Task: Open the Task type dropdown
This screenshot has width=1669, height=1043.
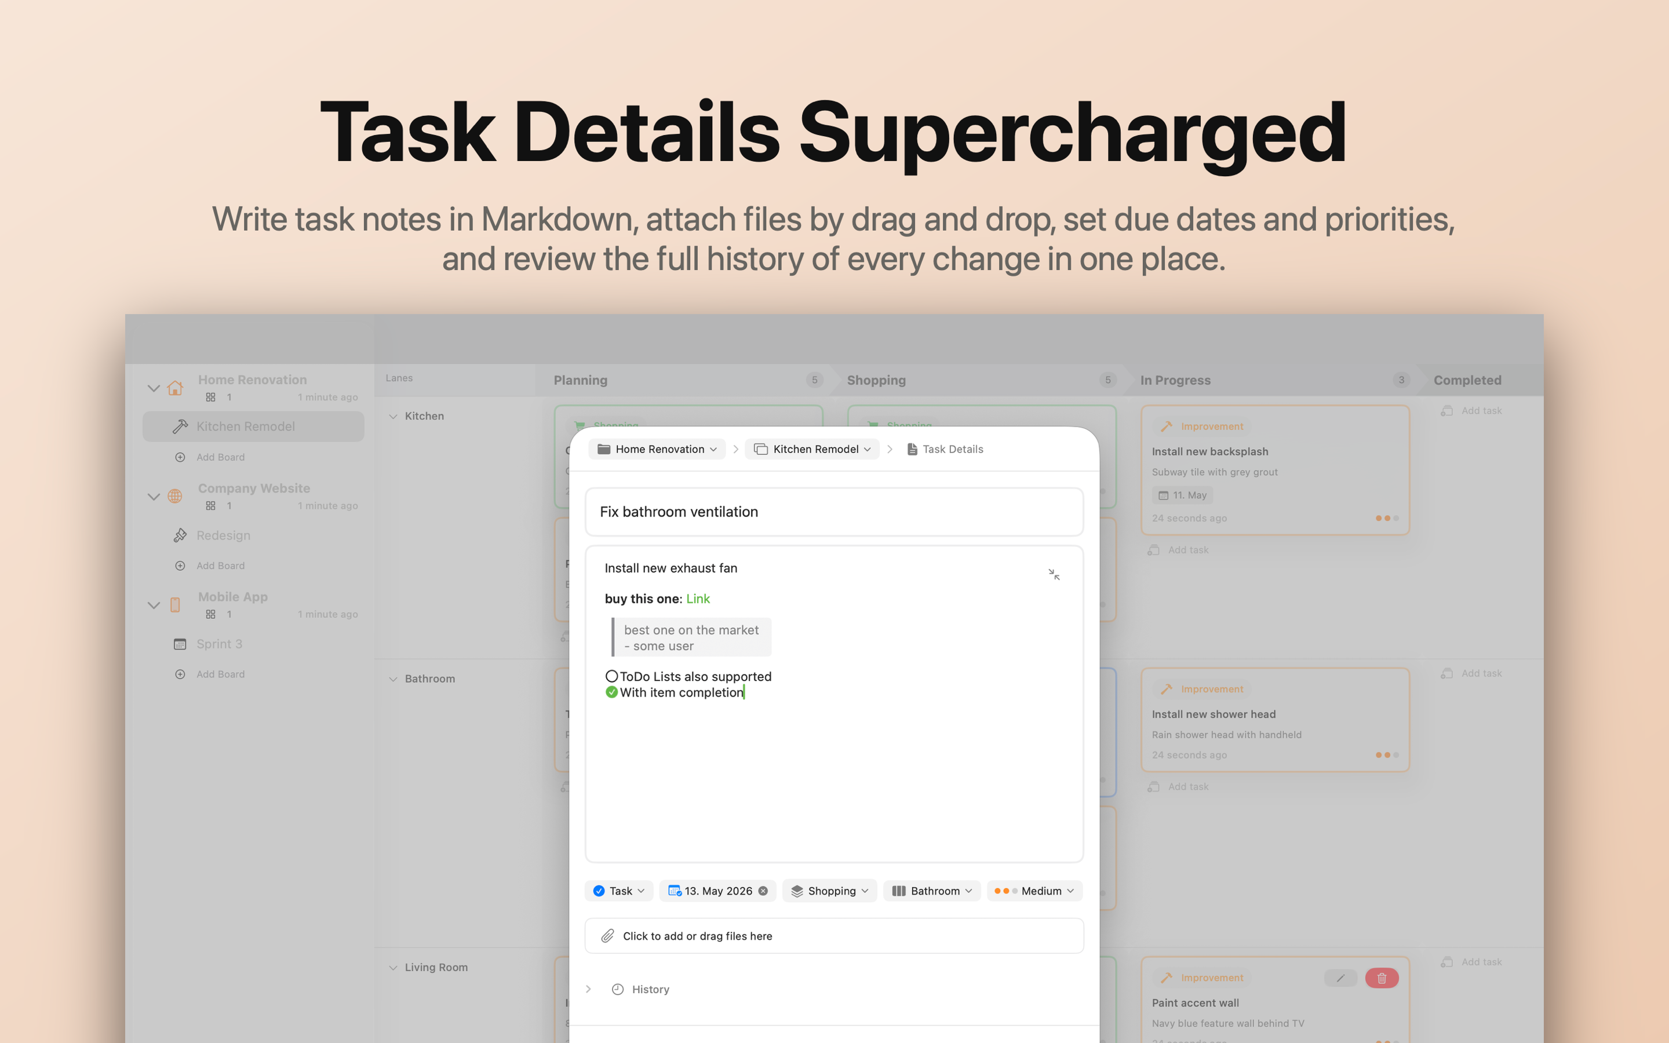Action: point(619,891)
